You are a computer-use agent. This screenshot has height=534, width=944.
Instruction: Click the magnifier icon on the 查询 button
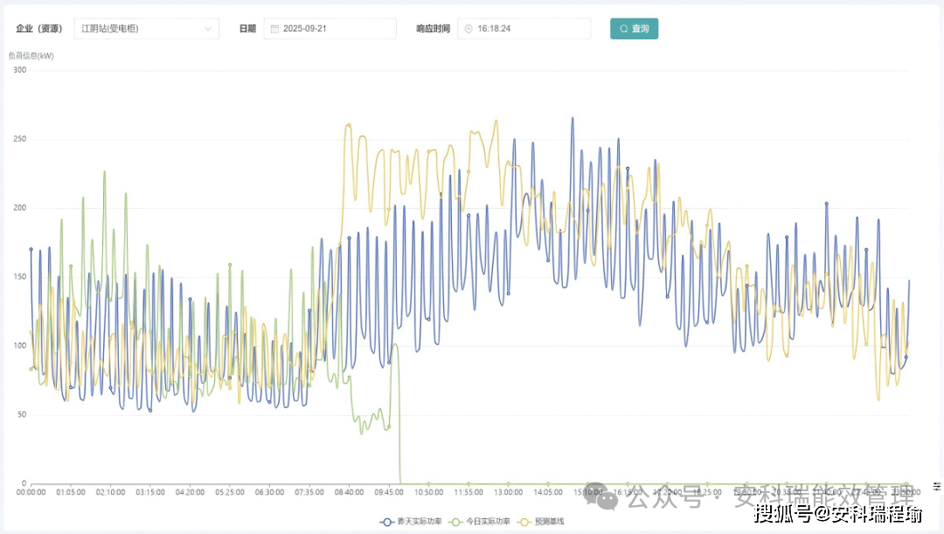[x=623, y=29]
